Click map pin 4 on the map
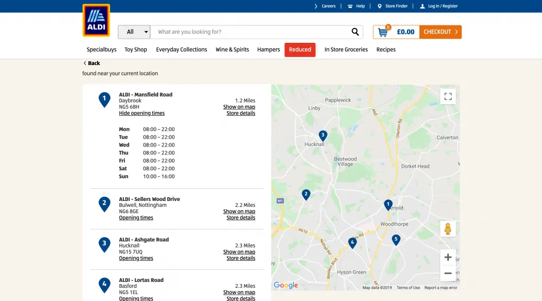The width and height of the screenshot is (542, 301). coord(352,243)
